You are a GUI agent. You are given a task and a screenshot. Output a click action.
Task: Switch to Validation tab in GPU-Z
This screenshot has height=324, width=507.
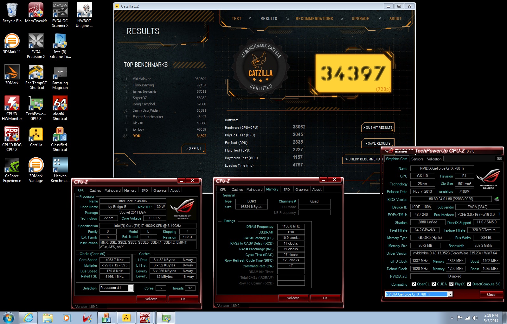[x=434, y=159]
